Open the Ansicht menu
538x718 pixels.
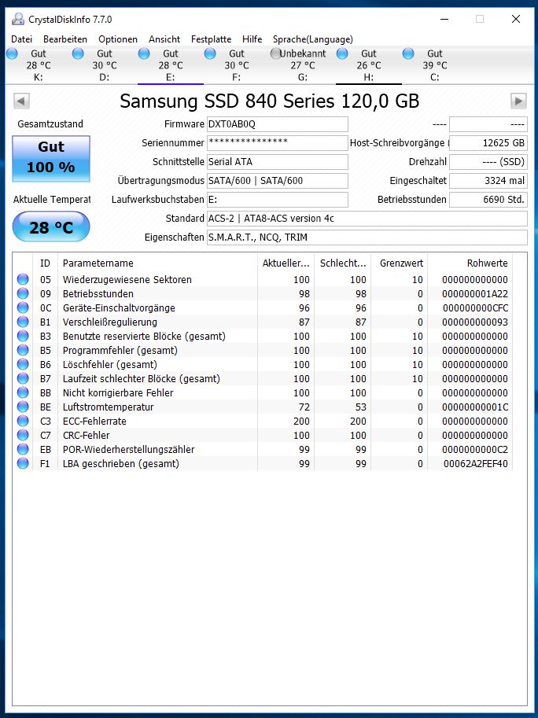(x=164, y=39)
